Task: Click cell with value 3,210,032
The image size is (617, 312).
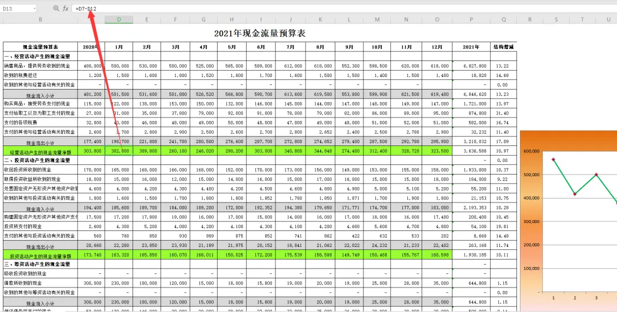Action: point(471,141)
